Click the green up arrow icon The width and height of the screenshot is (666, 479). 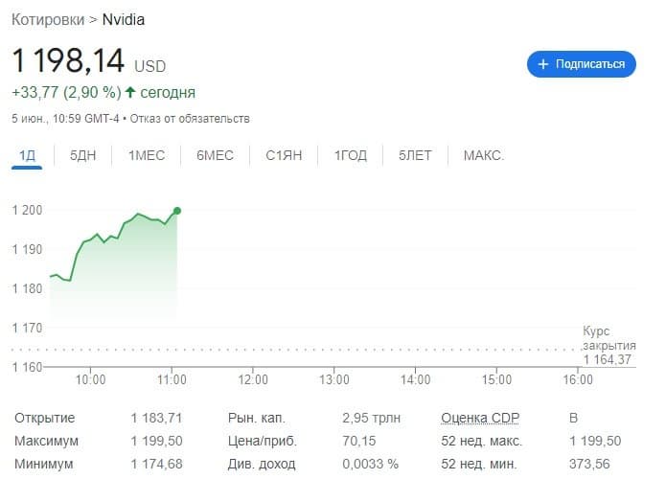click(130, 93)
